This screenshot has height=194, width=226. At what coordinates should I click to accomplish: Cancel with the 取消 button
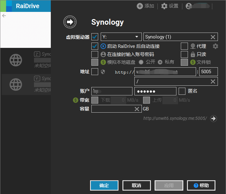pyautogui.click(x=137, y=185)
